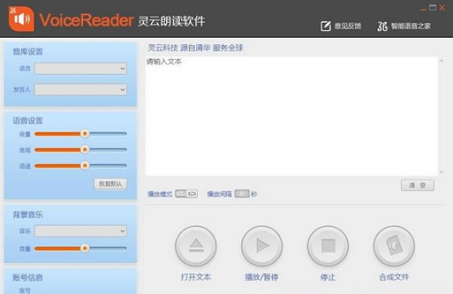Screen dimensions: 453x294
Task: Click the 语音设置 section heading
Action: (28, 121)
